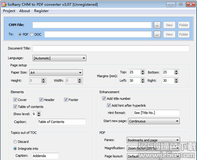The image size is (197, 160).
Task: Click the Bottom margin value field
Action: pos(168,72)
